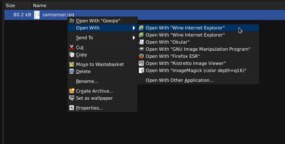Click the scissors icon beside Cut
Viewport: 285px width, 144px height.
point(71,47)
